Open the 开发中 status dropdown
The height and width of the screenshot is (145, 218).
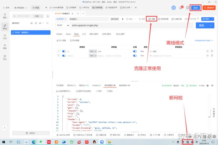click(x=61, y=19)
